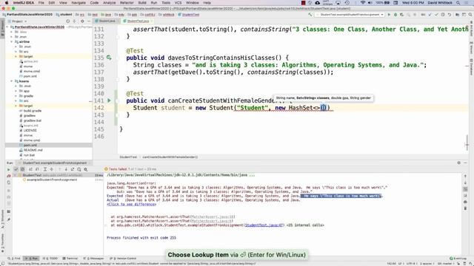Screen dimensions: 474x266
Task: Select LICENSE file in project tree
Action: click(28, 130)
